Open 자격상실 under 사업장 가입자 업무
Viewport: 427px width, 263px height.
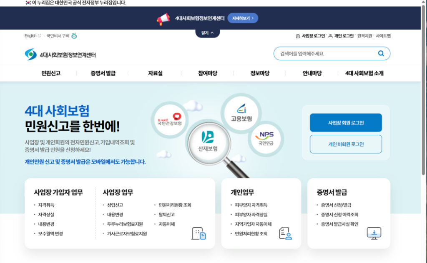46,214
